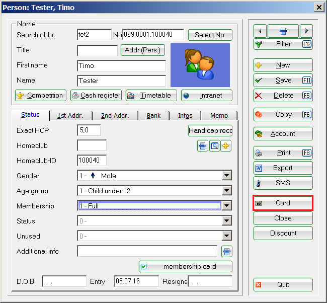Save the person with Save button
Image resolution: width=327 pixels, height=303 pixels.
(283, 81)
